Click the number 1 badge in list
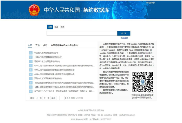 tap(31, 53)
